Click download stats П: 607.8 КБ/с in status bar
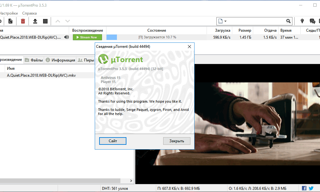The width and height of the screenshot is (320, 192). pos(179,188)
